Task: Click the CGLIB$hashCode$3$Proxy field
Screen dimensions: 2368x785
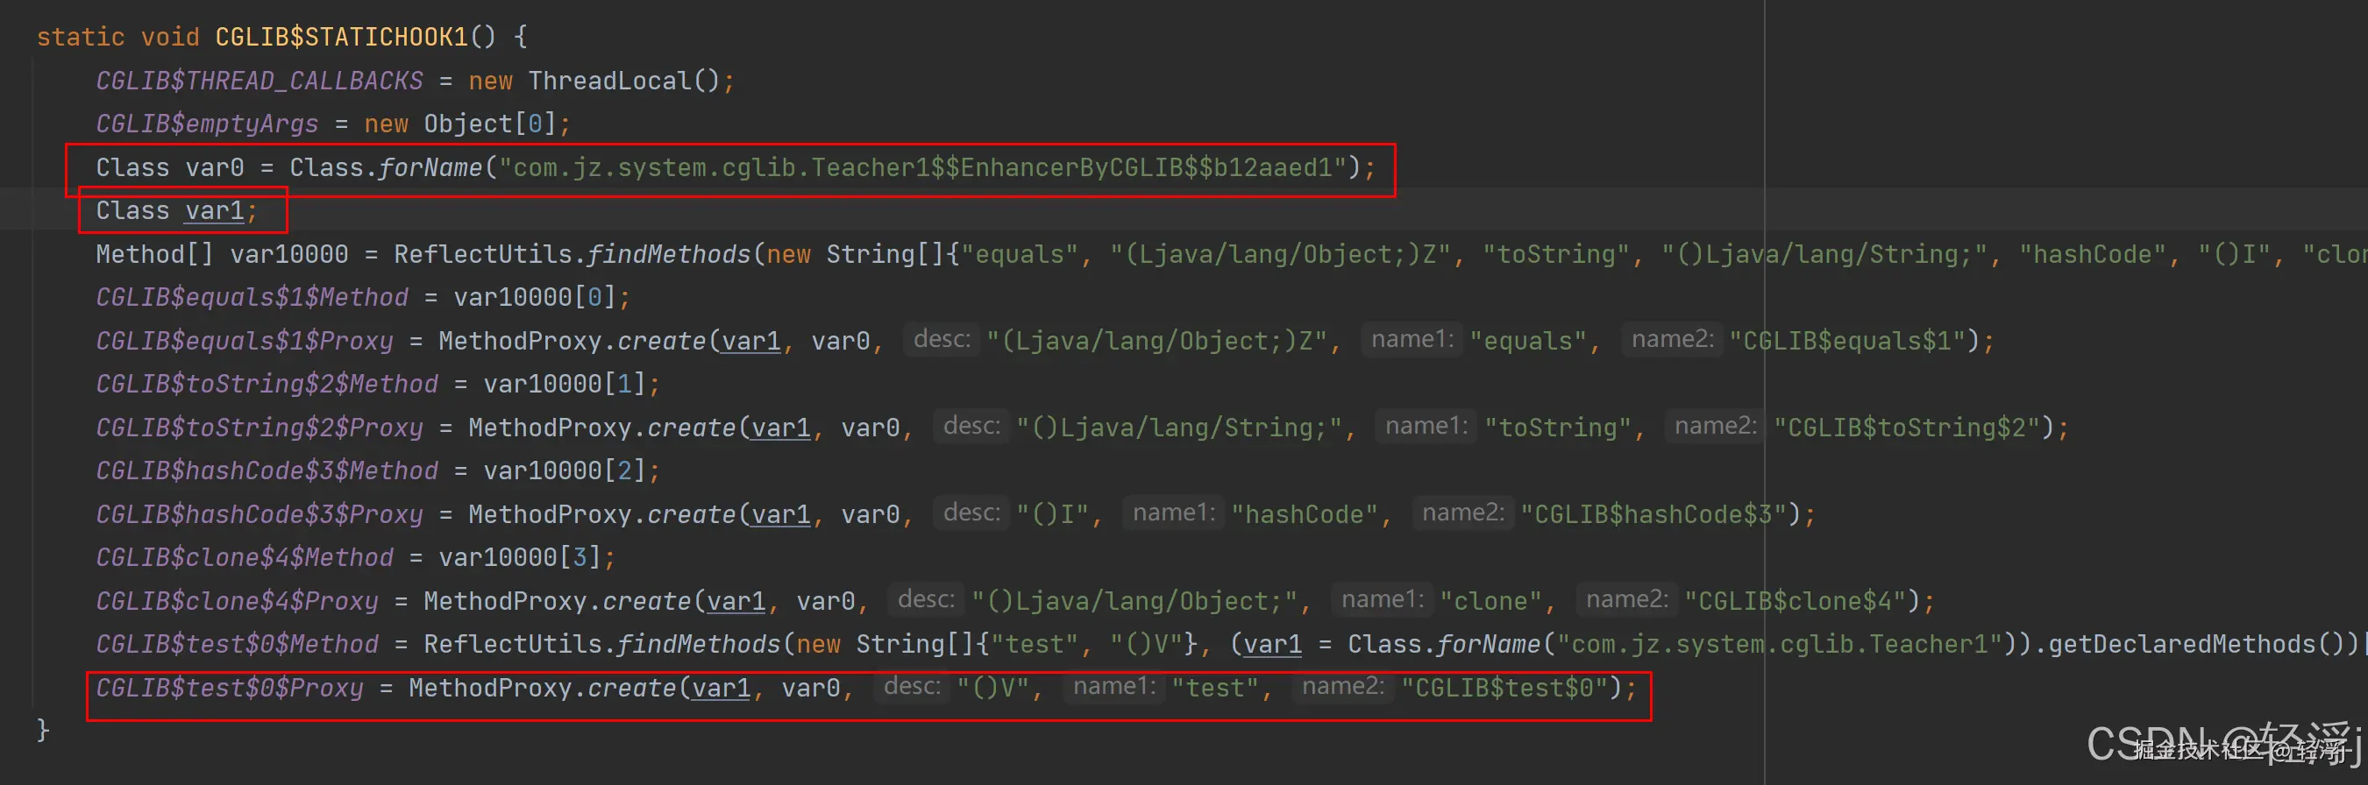Action: (x=260, y=514)
